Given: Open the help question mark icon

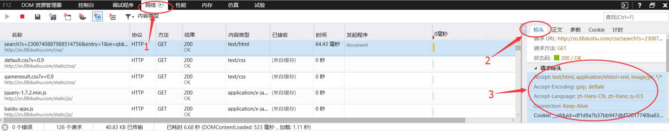Looking at the screenshot, I should pyautogui.click(x=640, y=5).
